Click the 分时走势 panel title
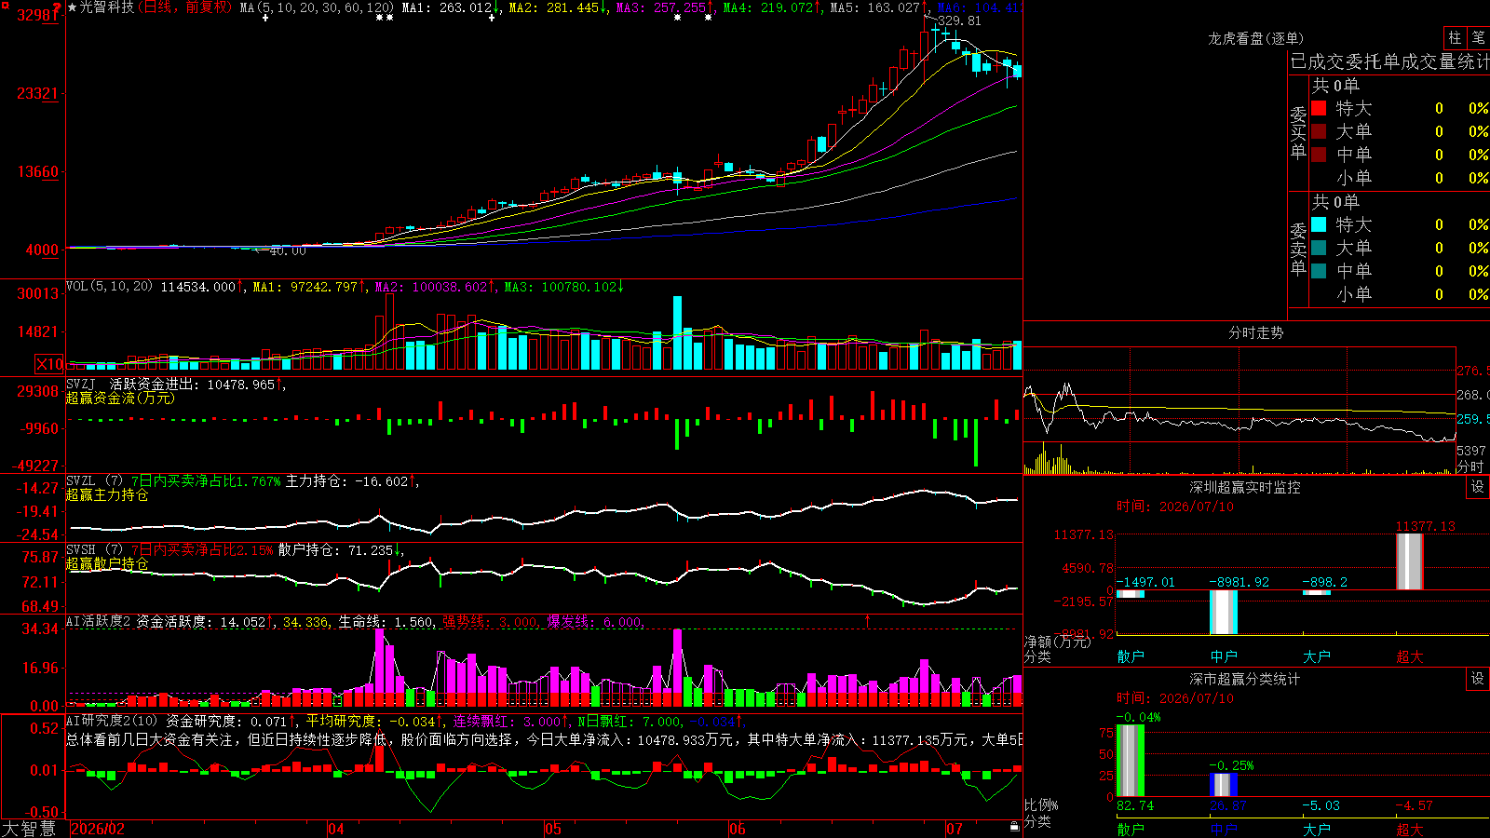1490x838 pixels. point(1256,332)
